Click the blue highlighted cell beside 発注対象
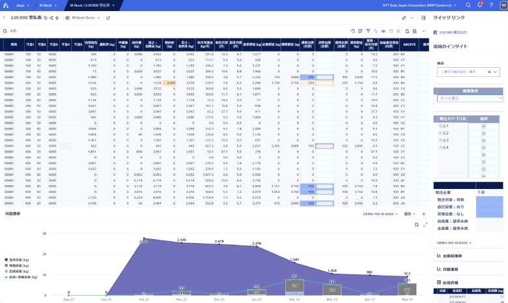 click(489, 201)
